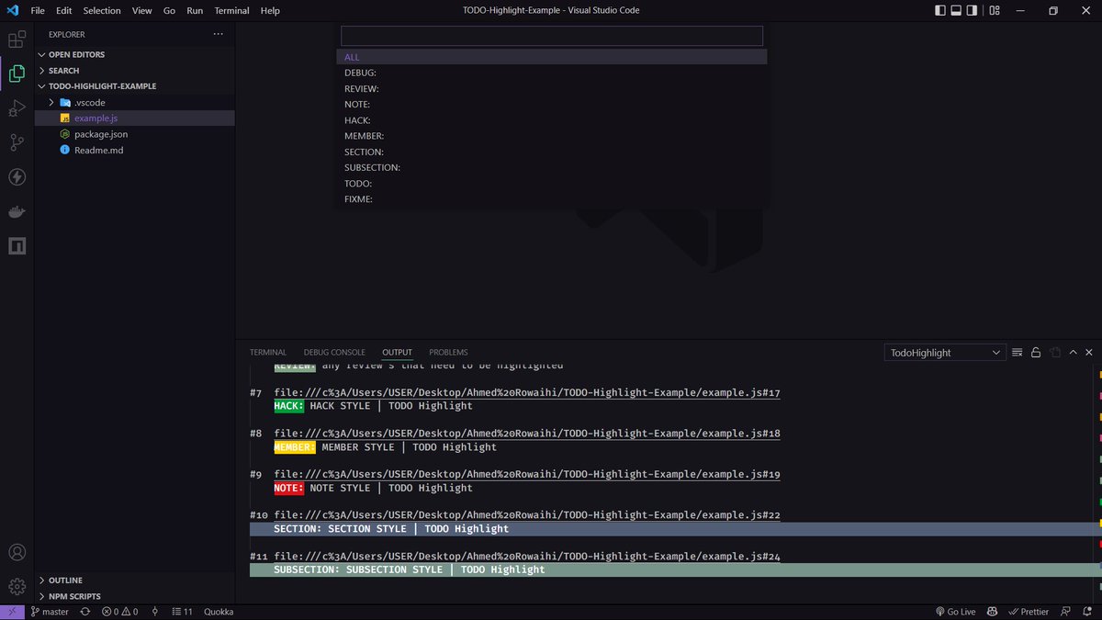
Task: Open the Edit menu
Action: click(63, 11)
